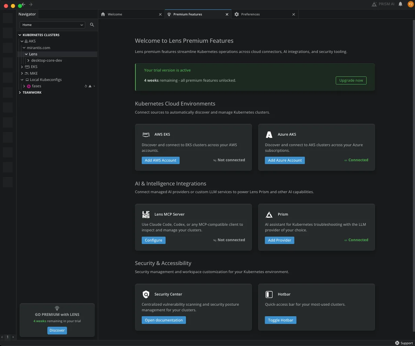Image resolution: width=415 pixels, height=346 pixels.
Task: Open the Prism AI assistant in the title bar
Action: click(383, 4)
